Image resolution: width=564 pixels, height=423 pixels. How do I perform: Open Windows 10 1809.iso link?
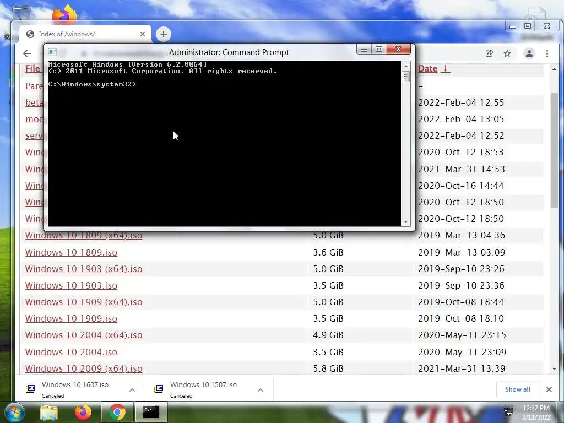click(71, 252)
